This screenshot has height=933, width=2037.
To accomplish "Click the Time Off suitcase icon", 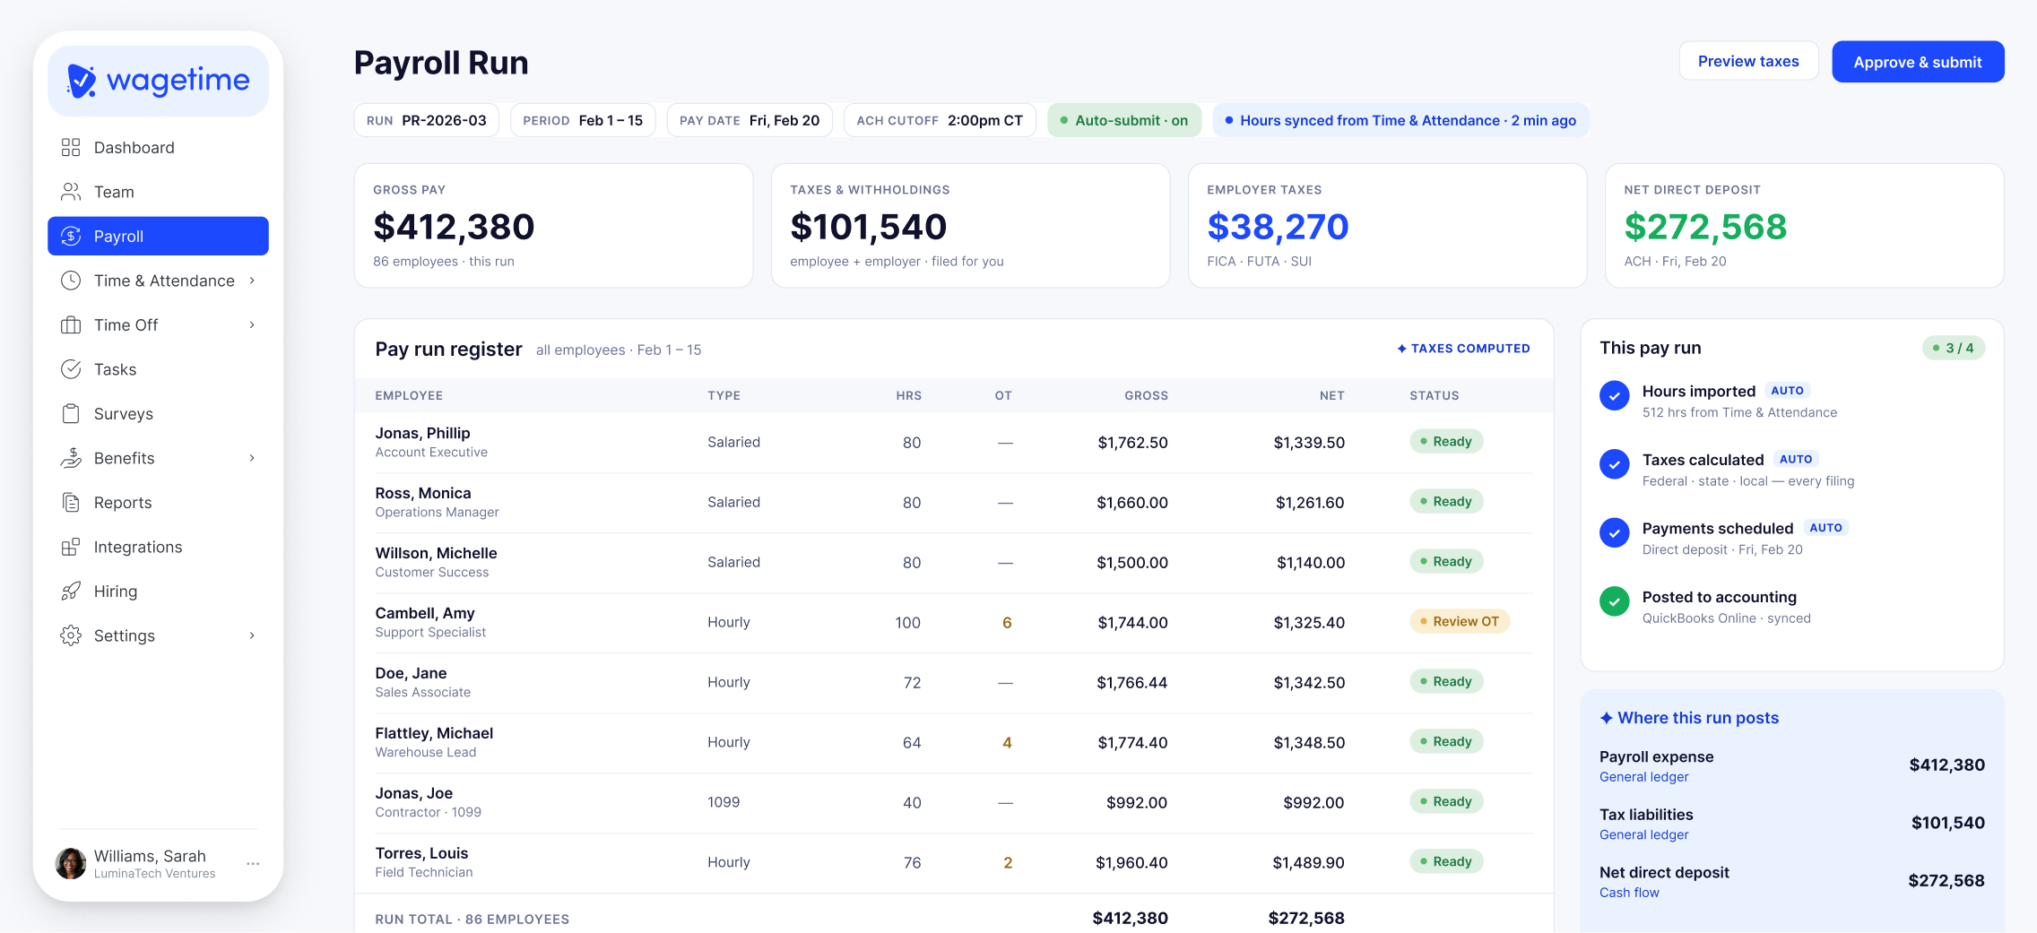I will coord(71,324).
